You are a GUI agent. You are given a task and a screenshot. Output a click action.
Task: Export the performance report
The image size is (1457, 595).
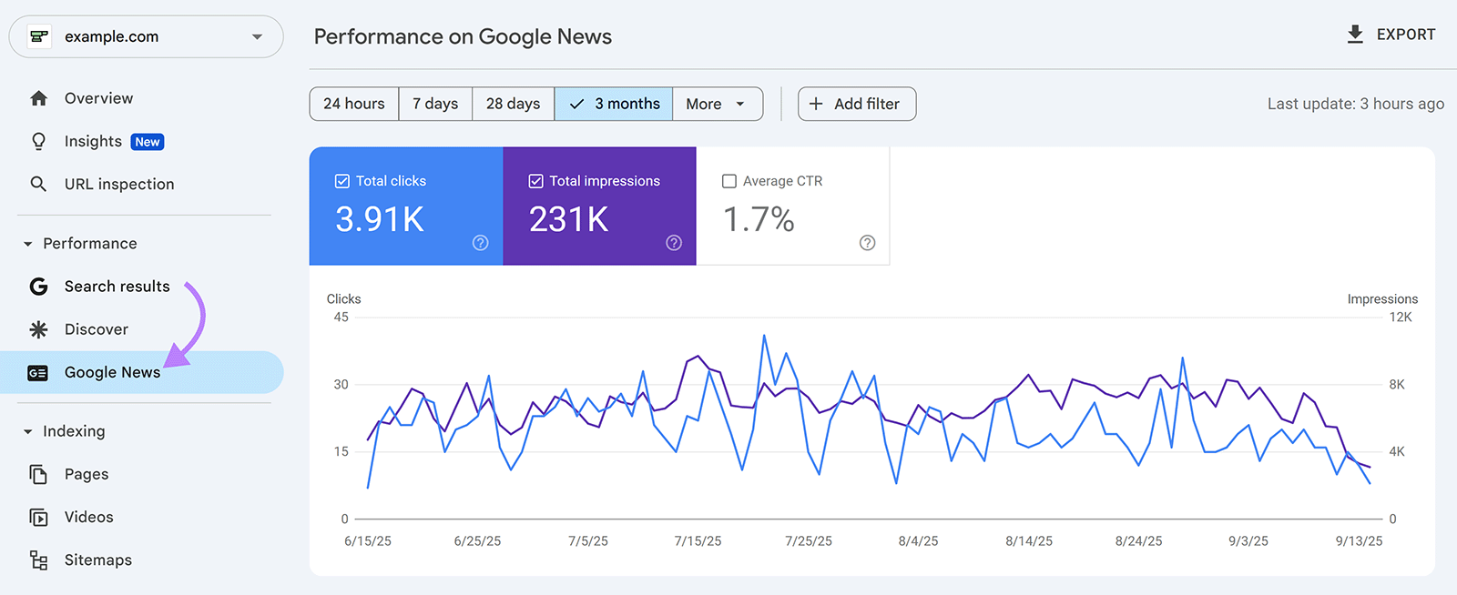[1391, 35]
